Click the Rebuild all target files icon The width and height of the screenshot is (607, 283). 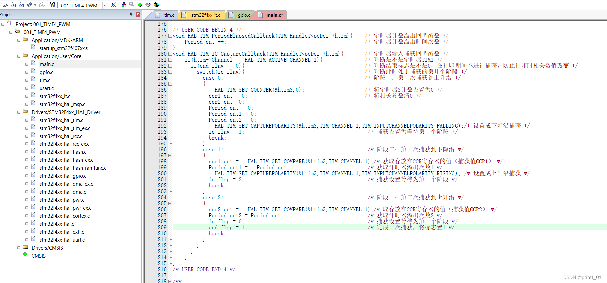click(x=21, y=5)
